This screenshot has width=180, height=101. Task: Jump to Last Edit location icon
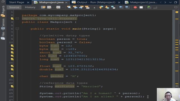pos(43,7)
